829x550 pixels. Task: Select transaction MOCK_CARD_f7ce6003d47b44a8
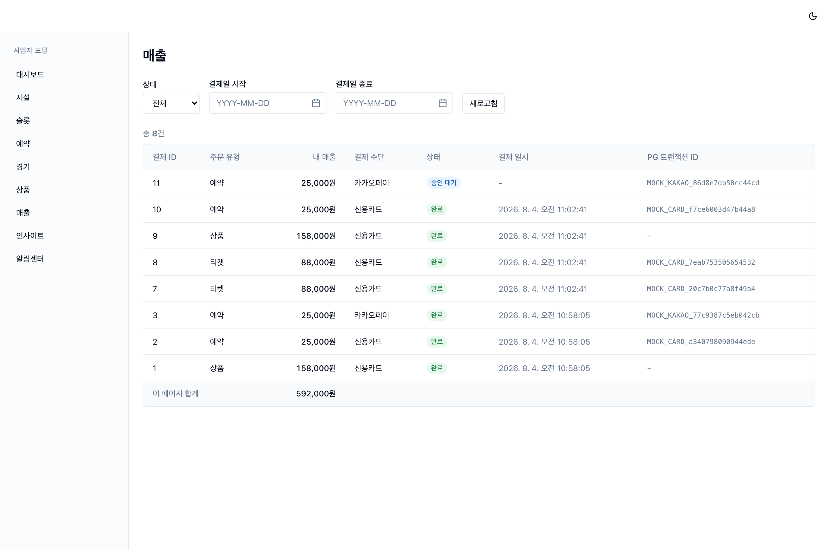click(701, 209)
